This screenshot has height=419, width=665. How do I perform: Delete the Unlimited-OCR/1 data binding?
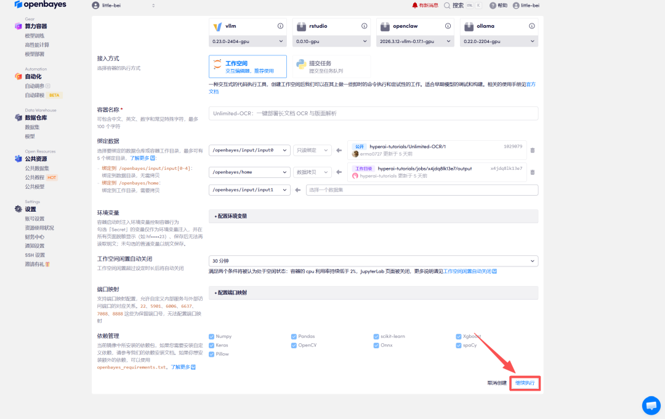[533, 150]
